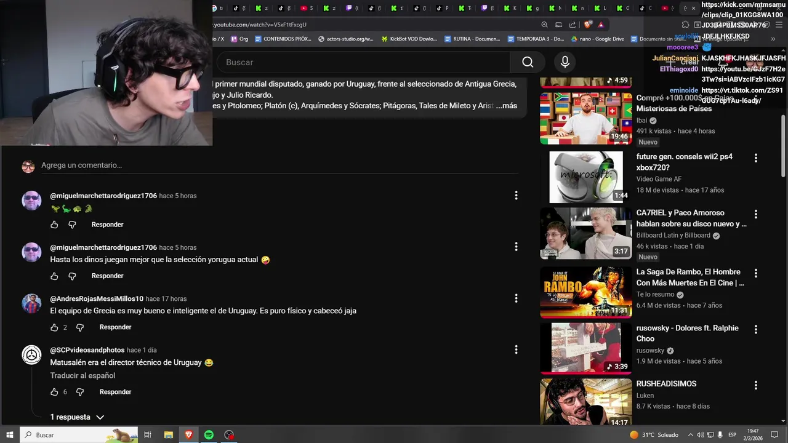Like AndresRojasMessiMillos10's comment
Image resolution: width=788 pixels, height=443 pixels.
pyautogui.click(x=54, y=327)
